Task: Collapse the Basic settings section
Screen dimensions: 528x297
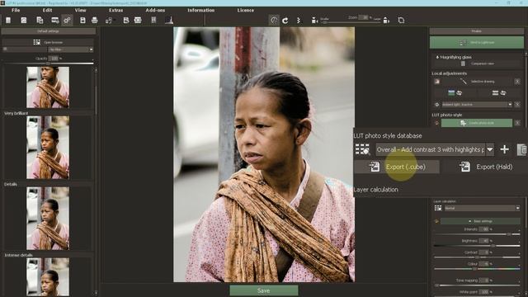Action: (x=480, y=221)
